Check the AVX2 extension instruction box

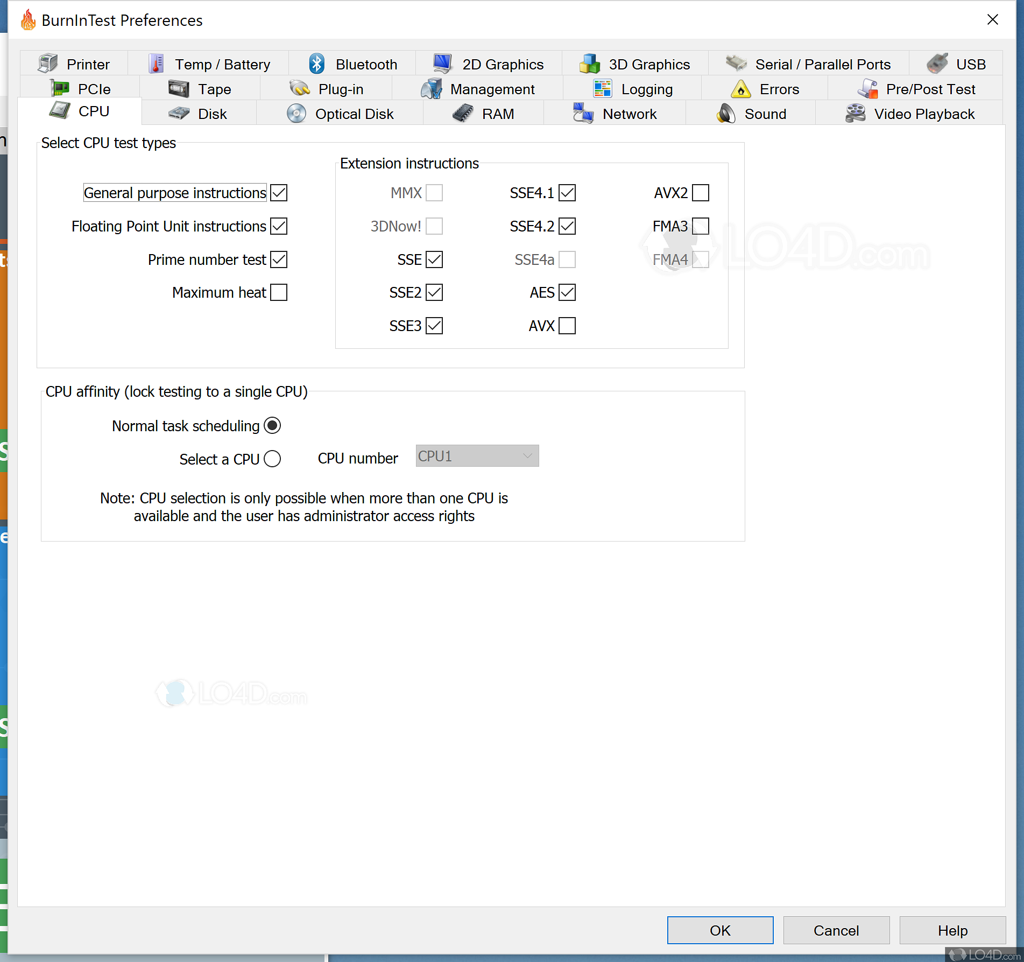[x=700, y=192]
